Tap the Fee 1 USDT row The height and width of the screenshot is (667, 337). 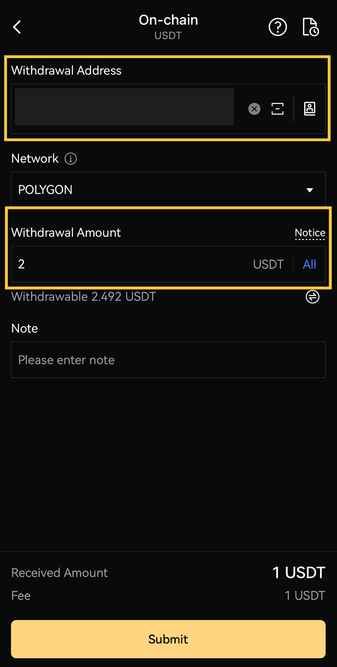168,596
